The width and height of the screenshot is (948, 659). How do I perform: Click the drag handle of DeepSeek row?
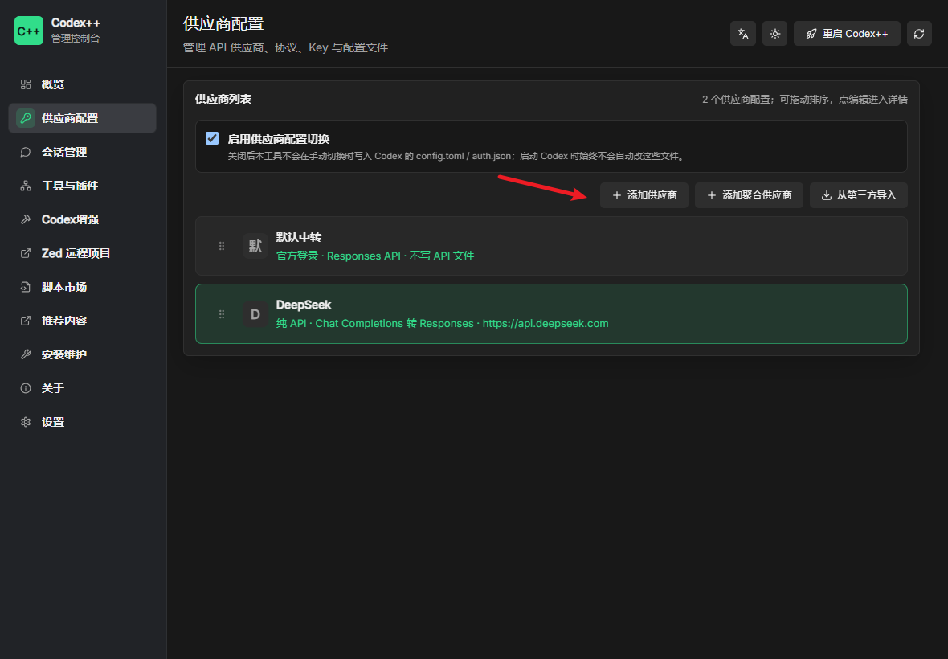pyautogui.click(x=222, y=314)
